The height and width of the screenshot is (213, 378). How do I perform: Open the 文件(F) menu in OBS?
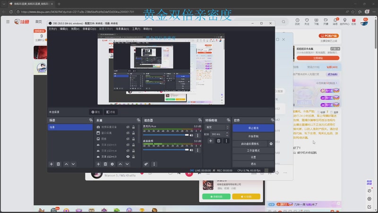pos(52,29)
